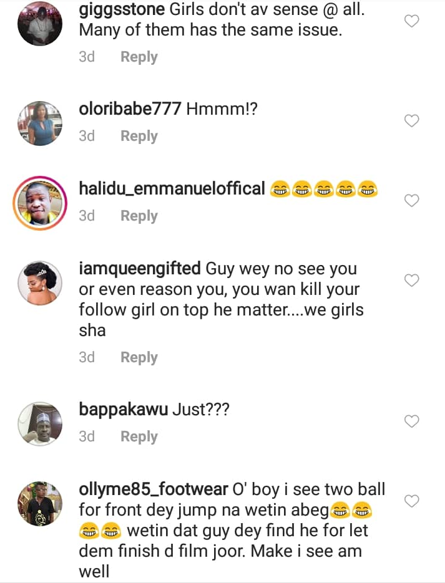Image resolution: width=445 pixels, height=583 pixels.
Task: Open bappakawu's profile avatar
Action: tap(41, 424)
